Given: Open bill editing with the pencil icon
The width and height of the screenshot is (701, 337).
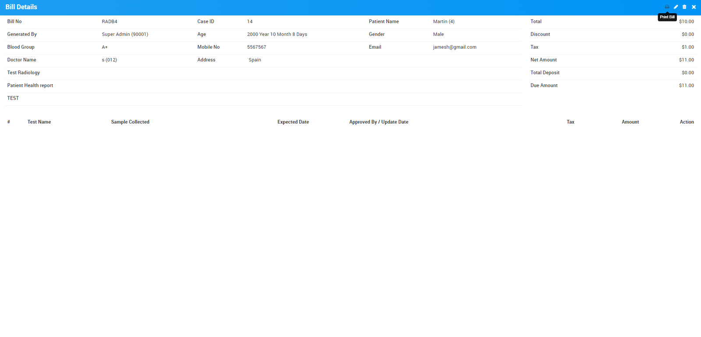Looking at the screenshot, I should (676, 7).
